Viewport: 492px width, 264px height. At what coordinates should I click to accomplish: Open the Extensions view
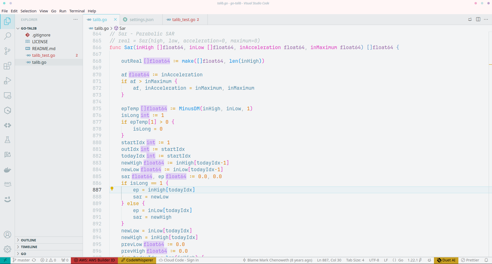tap(7, 66)
